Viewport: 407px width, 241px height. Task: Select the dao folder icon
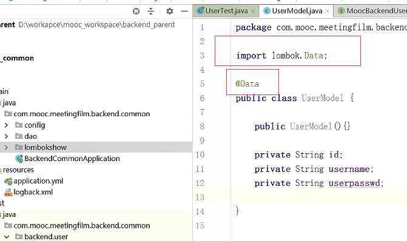click(x=19, y=136)
